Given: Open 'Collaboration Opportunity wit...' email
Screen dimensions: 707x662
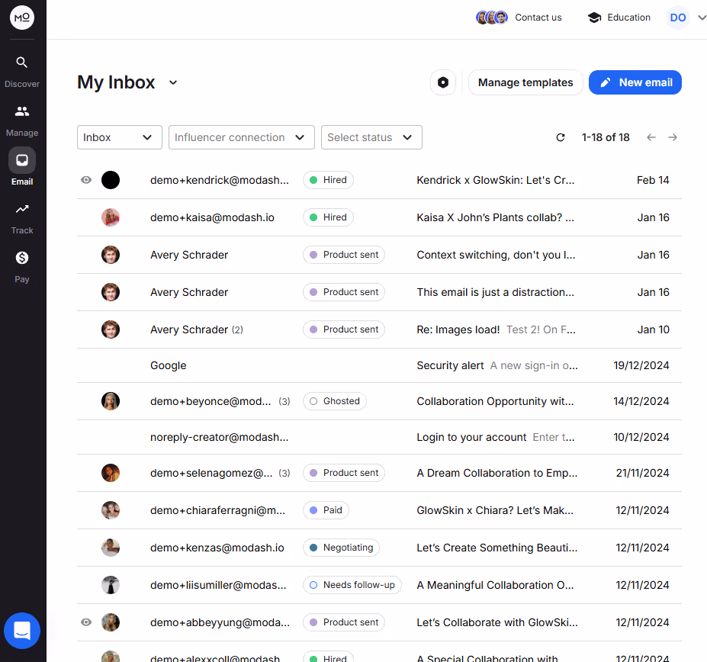Looking at the screenshot, I should tap(495, 401).
